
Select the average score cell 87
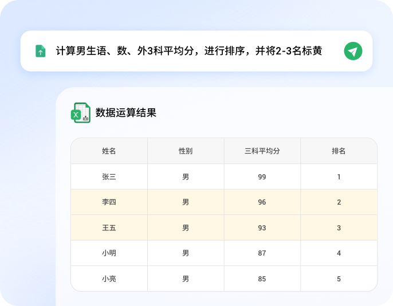pos(262,253)
